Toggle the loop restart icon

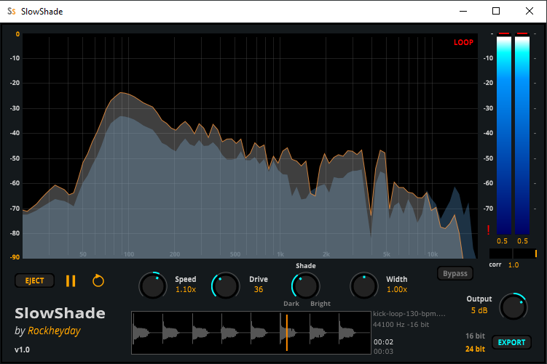(98, 280)
